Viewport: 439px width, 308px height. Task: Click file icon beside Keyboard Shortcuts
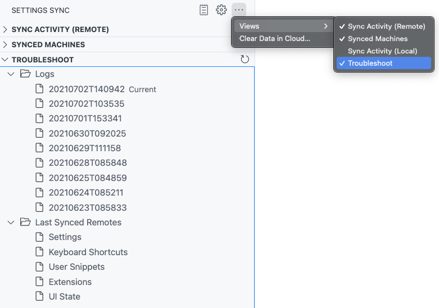coord(39,252)
